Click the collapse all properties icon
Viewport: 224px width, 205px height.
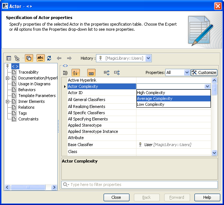(x=117, y=73)
